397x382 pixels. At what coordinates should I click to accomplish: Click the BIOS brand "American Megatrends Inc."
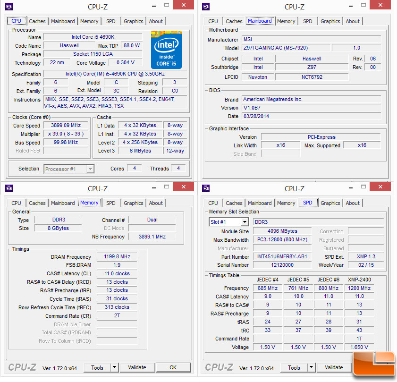point(312,99)
